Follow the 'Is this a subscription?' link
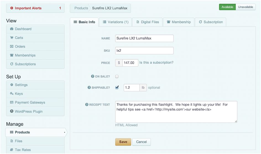The image size is (261, 154). point(156,63)
